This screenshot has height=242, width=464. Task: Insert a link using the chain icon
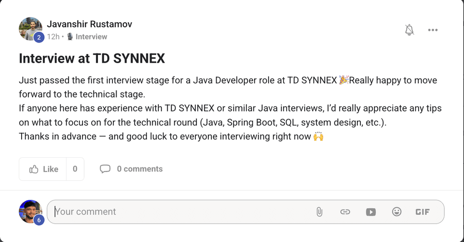coord(345,212)
